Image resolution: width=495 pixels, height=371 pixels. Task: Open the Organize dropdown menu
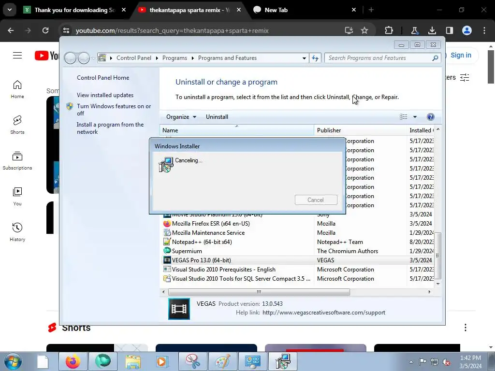coord(181,117)
